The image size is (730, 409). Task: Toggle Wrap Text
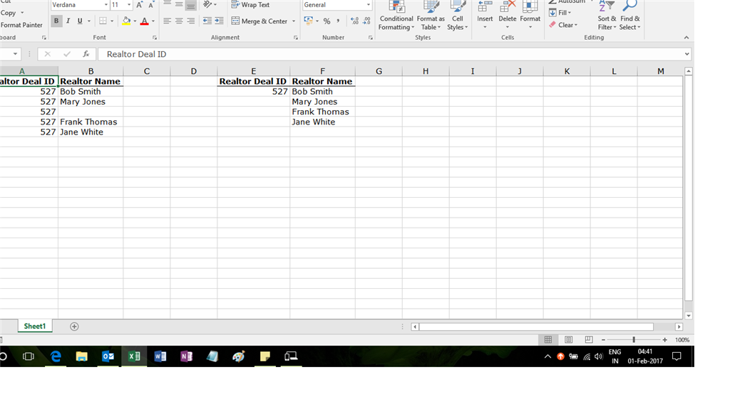(250, 5)
